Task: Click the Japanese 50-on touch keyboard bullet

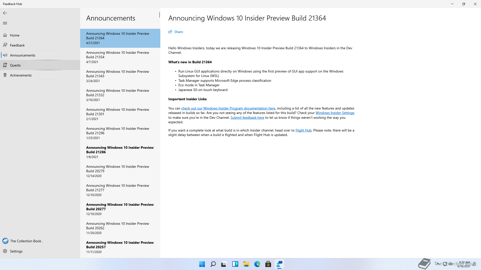Action: click(x=203, y=90)
